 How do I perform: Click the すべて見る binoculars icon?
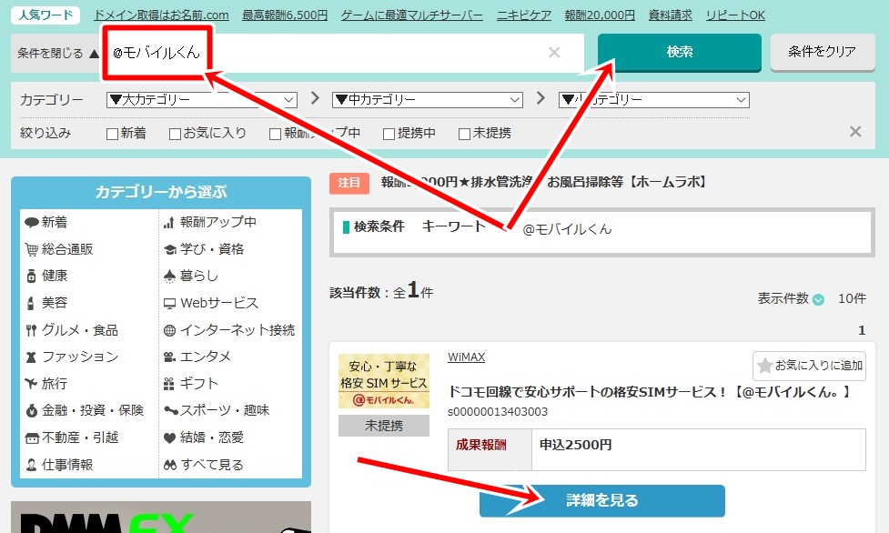click(170, 465)
